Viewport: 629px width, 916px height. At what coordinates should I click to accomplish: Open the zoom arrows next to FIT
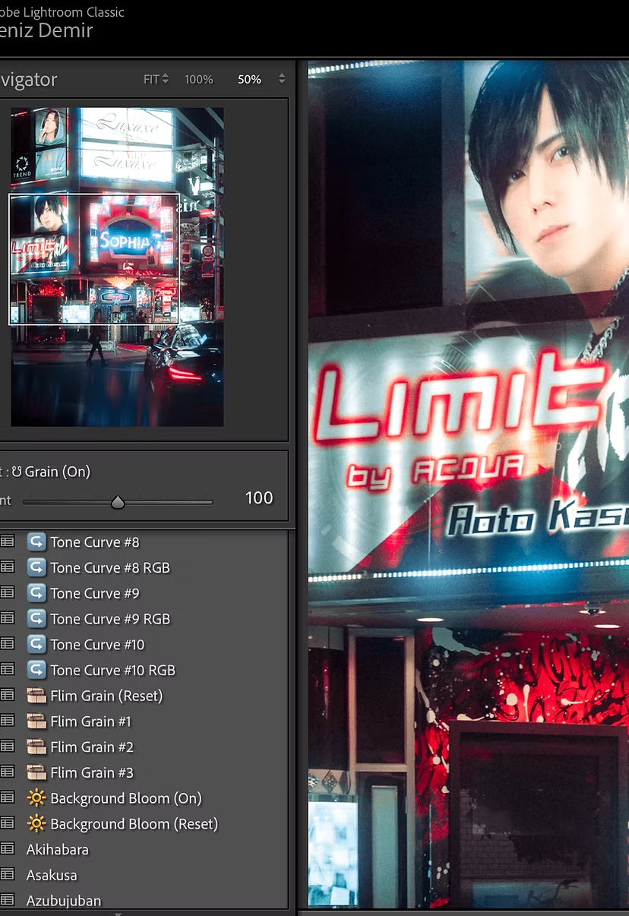pos(166,79)
